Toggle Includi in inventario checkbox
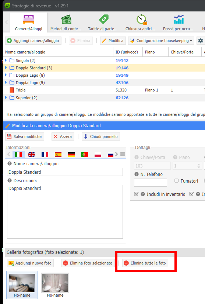205x304 pixels. point(136,194)
